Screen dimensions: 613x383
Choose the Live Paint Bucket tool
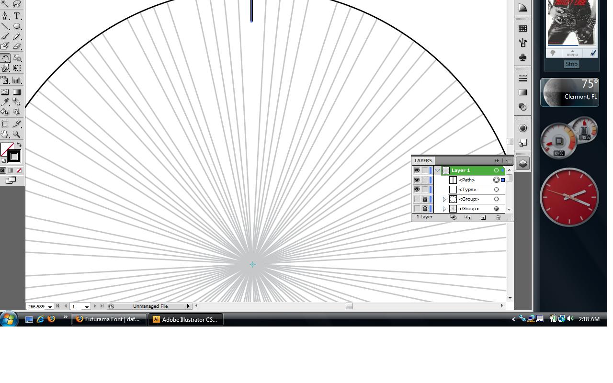click(5, 113)
